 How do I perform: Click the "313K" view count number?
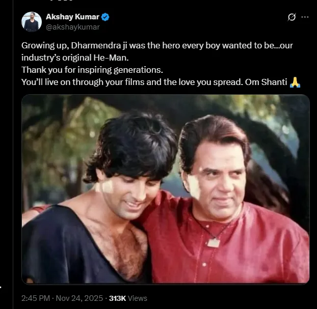(x=118, y=298)
